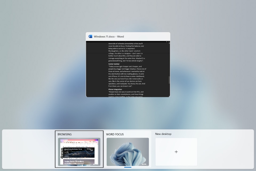Viewport: 256px width, 171px height.
Task: Select the BROWSING desktop name label
Action: [65, 134]
